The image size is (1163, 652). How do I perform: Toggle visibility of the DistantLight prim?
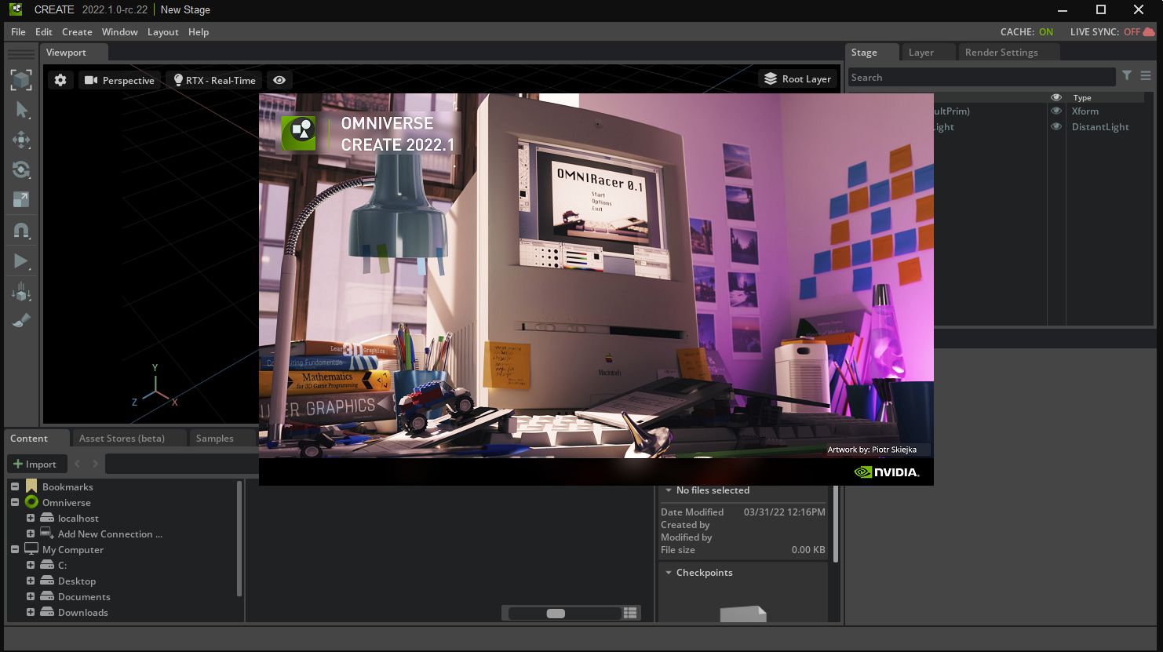click(x=1056, y=126)
